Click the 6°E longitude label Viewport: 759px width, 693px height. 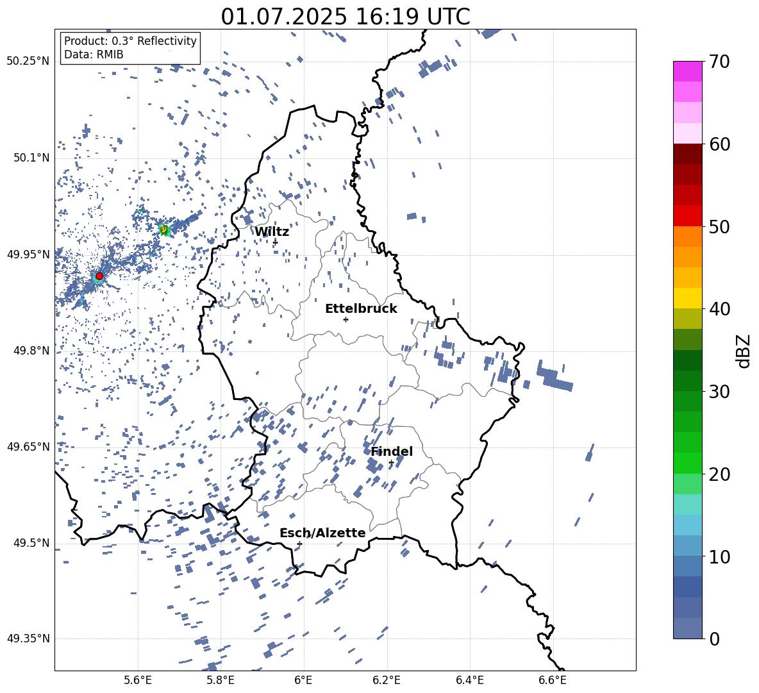pos(303,680)
